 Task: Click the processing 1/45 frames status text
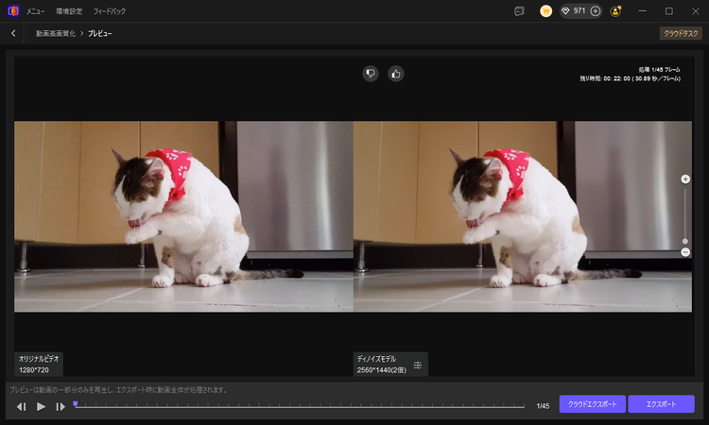659,70
